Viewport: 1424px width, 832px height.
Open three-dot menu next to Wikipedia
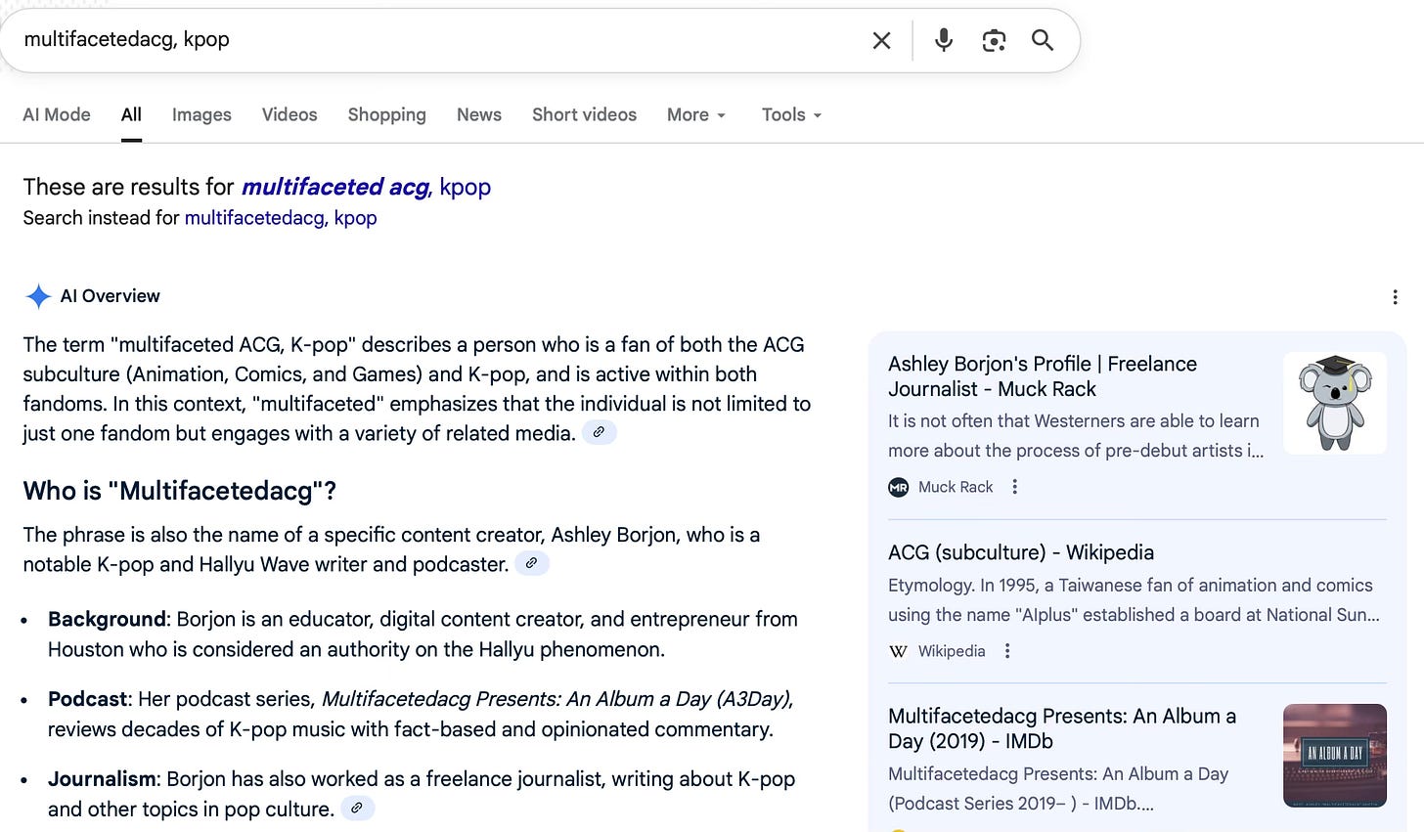pyautogui.click(x=1007, y=651)
